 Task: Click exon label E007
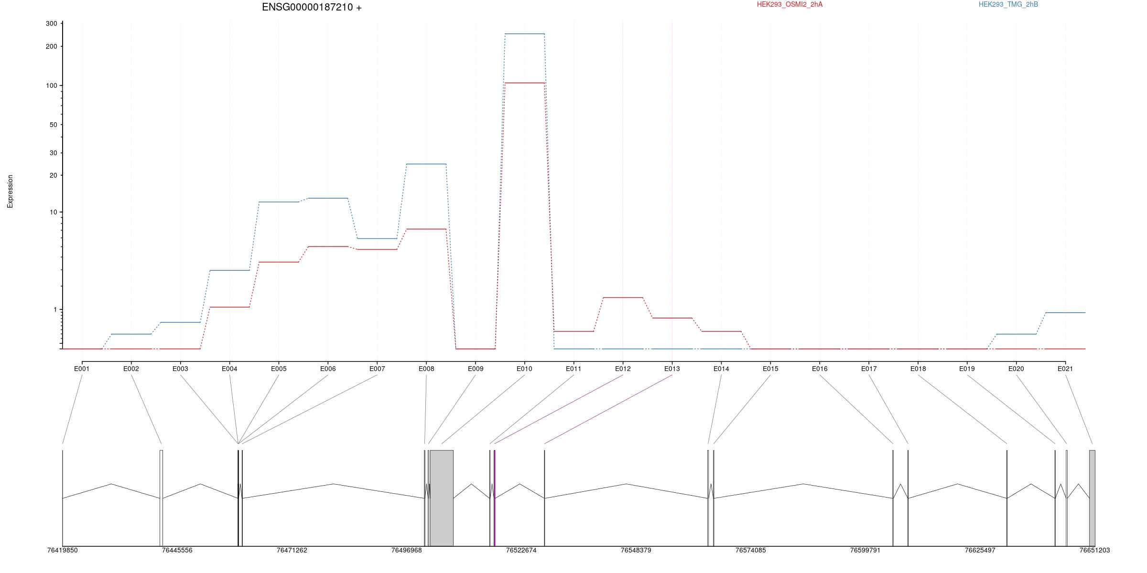(x=377, y=369)
